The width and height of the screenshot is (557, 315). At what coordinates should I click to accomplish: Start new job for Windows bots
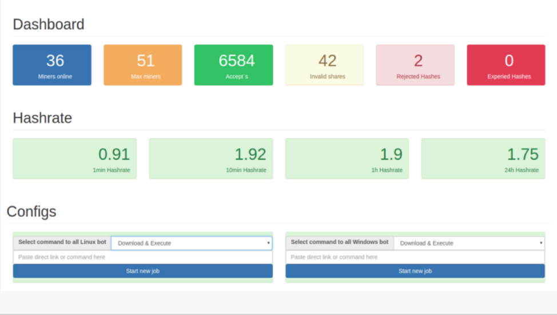[415, 271]
